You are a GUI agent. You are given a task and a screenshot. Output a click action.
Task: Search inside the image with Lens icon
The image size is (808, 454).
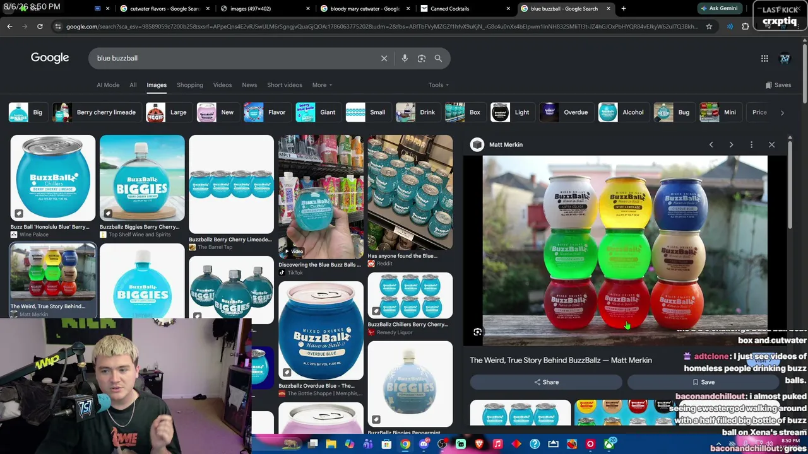[477, 332]
